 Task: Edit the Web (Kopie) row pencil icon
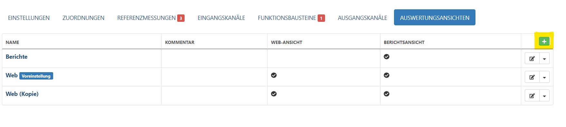tap(532, 96)
